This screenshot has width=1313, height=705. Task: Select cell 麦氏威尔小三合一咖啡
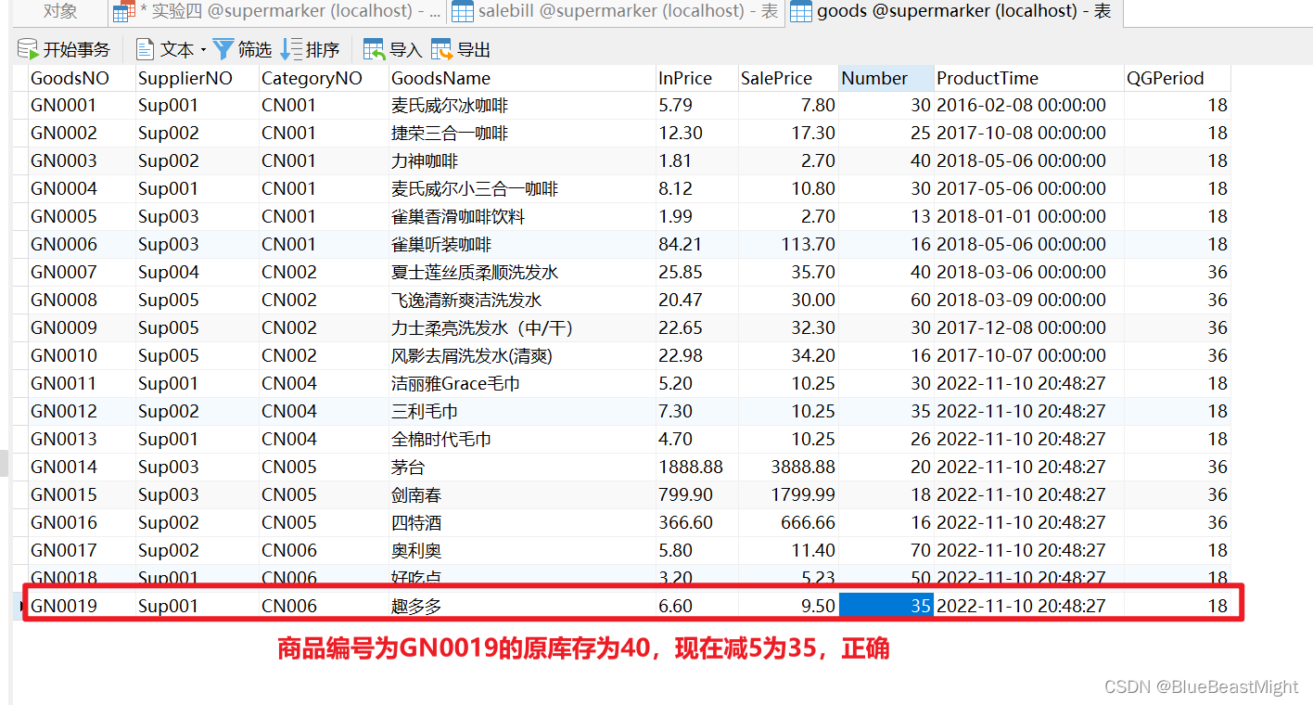(522, 188)
